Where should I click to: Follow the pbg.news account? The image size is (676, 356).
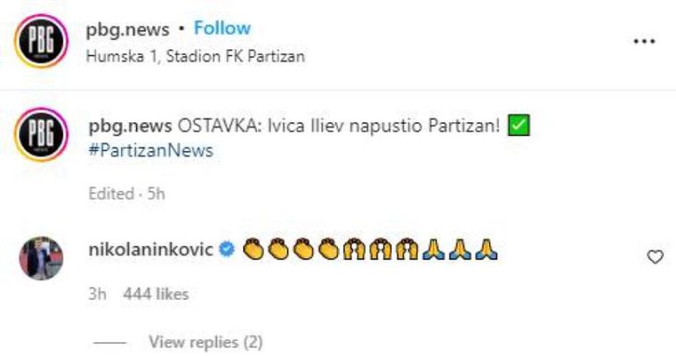222,29
